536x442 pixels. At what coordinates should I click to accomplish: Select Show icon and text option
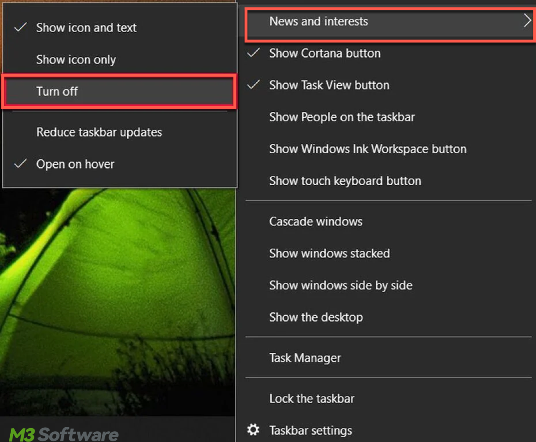pos(120,28)
